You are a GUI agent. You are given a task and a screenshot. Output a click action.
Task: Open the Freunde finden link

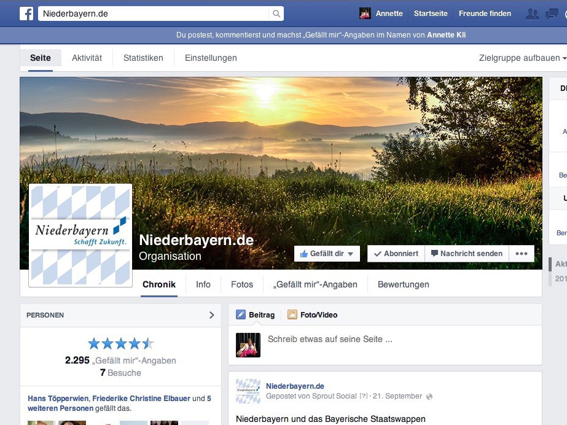(485, 14)
